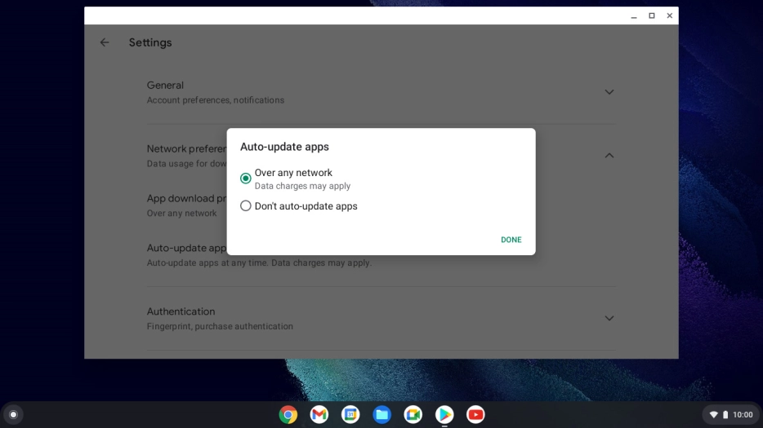Click Auto-update apps at any time description
763x428 pixels.
259,263
